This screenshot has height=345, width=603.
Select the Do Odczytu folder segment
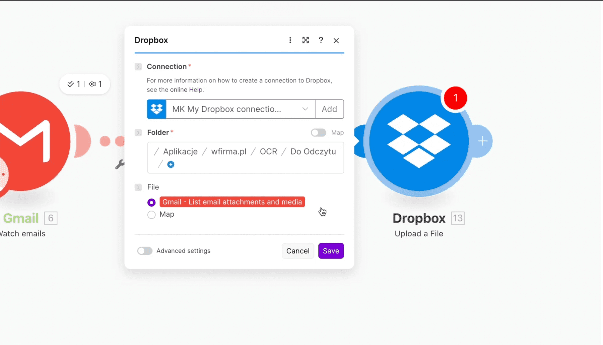(313, 152)
